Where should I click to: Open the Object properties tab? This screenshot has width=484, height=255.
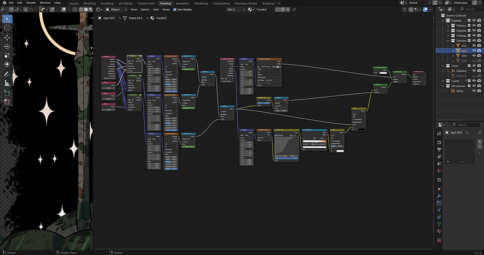coord(439,189)
